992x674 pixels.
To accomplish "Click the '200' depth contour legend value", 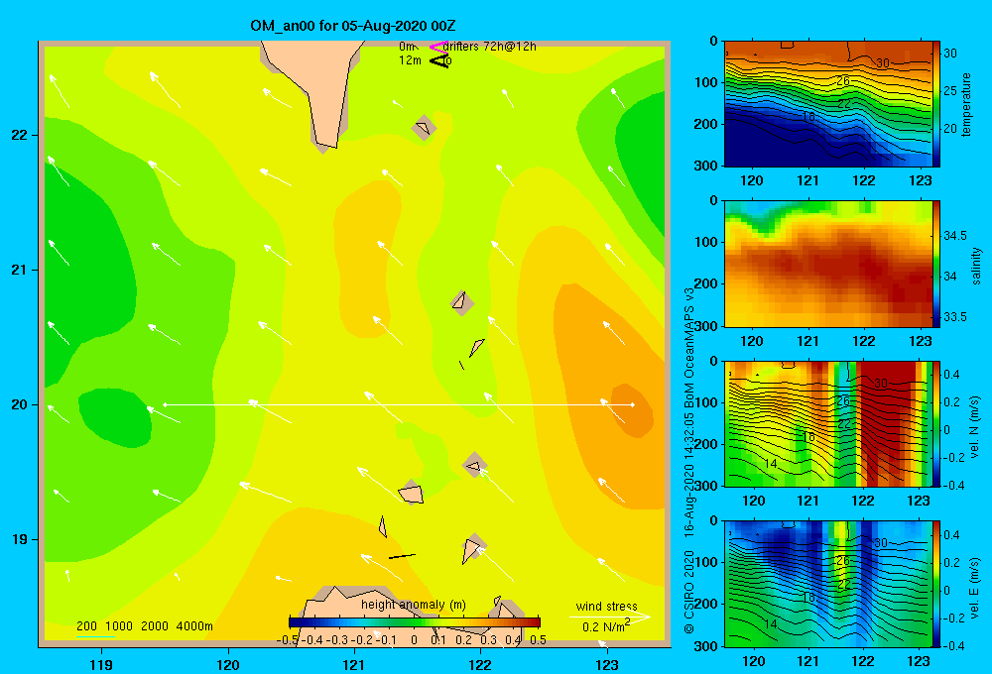I will pos(86,626).
